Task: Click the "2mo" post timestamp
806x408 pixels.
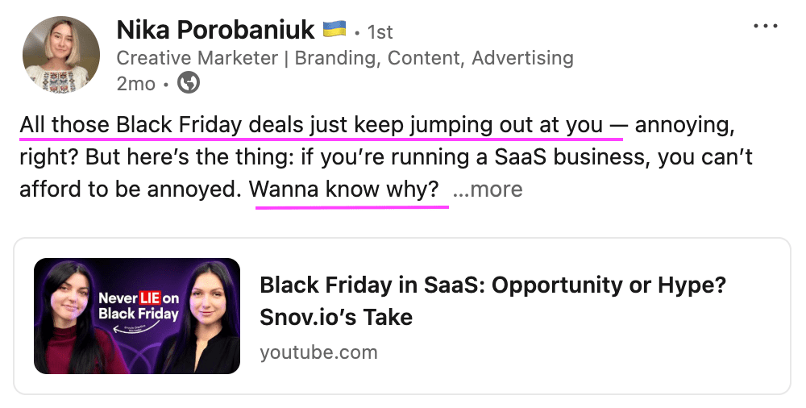Action: pos(134,83)
